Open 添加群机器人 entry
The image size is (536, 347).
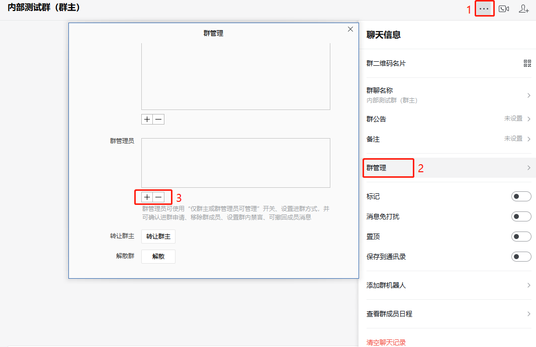[448, 285]
